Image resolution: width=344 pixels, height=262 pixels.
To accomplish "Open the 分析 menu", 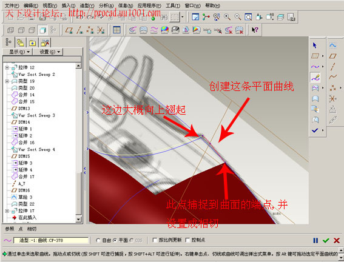I will click(106, 5).
